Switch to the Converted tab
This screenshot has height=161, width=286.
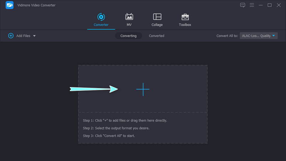[x=157, y=36]
